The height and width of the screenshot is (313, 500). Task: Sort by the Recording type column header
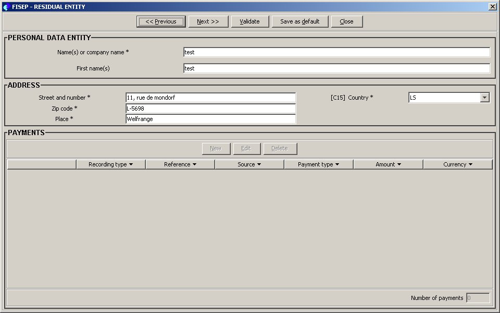[x=110, y=164]
